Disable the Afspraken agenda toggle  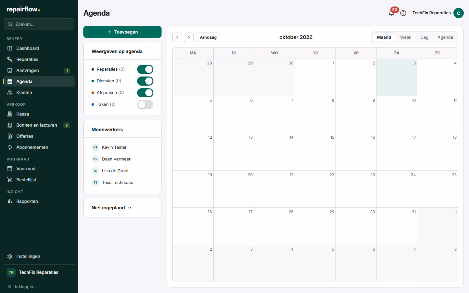point(145,93)
